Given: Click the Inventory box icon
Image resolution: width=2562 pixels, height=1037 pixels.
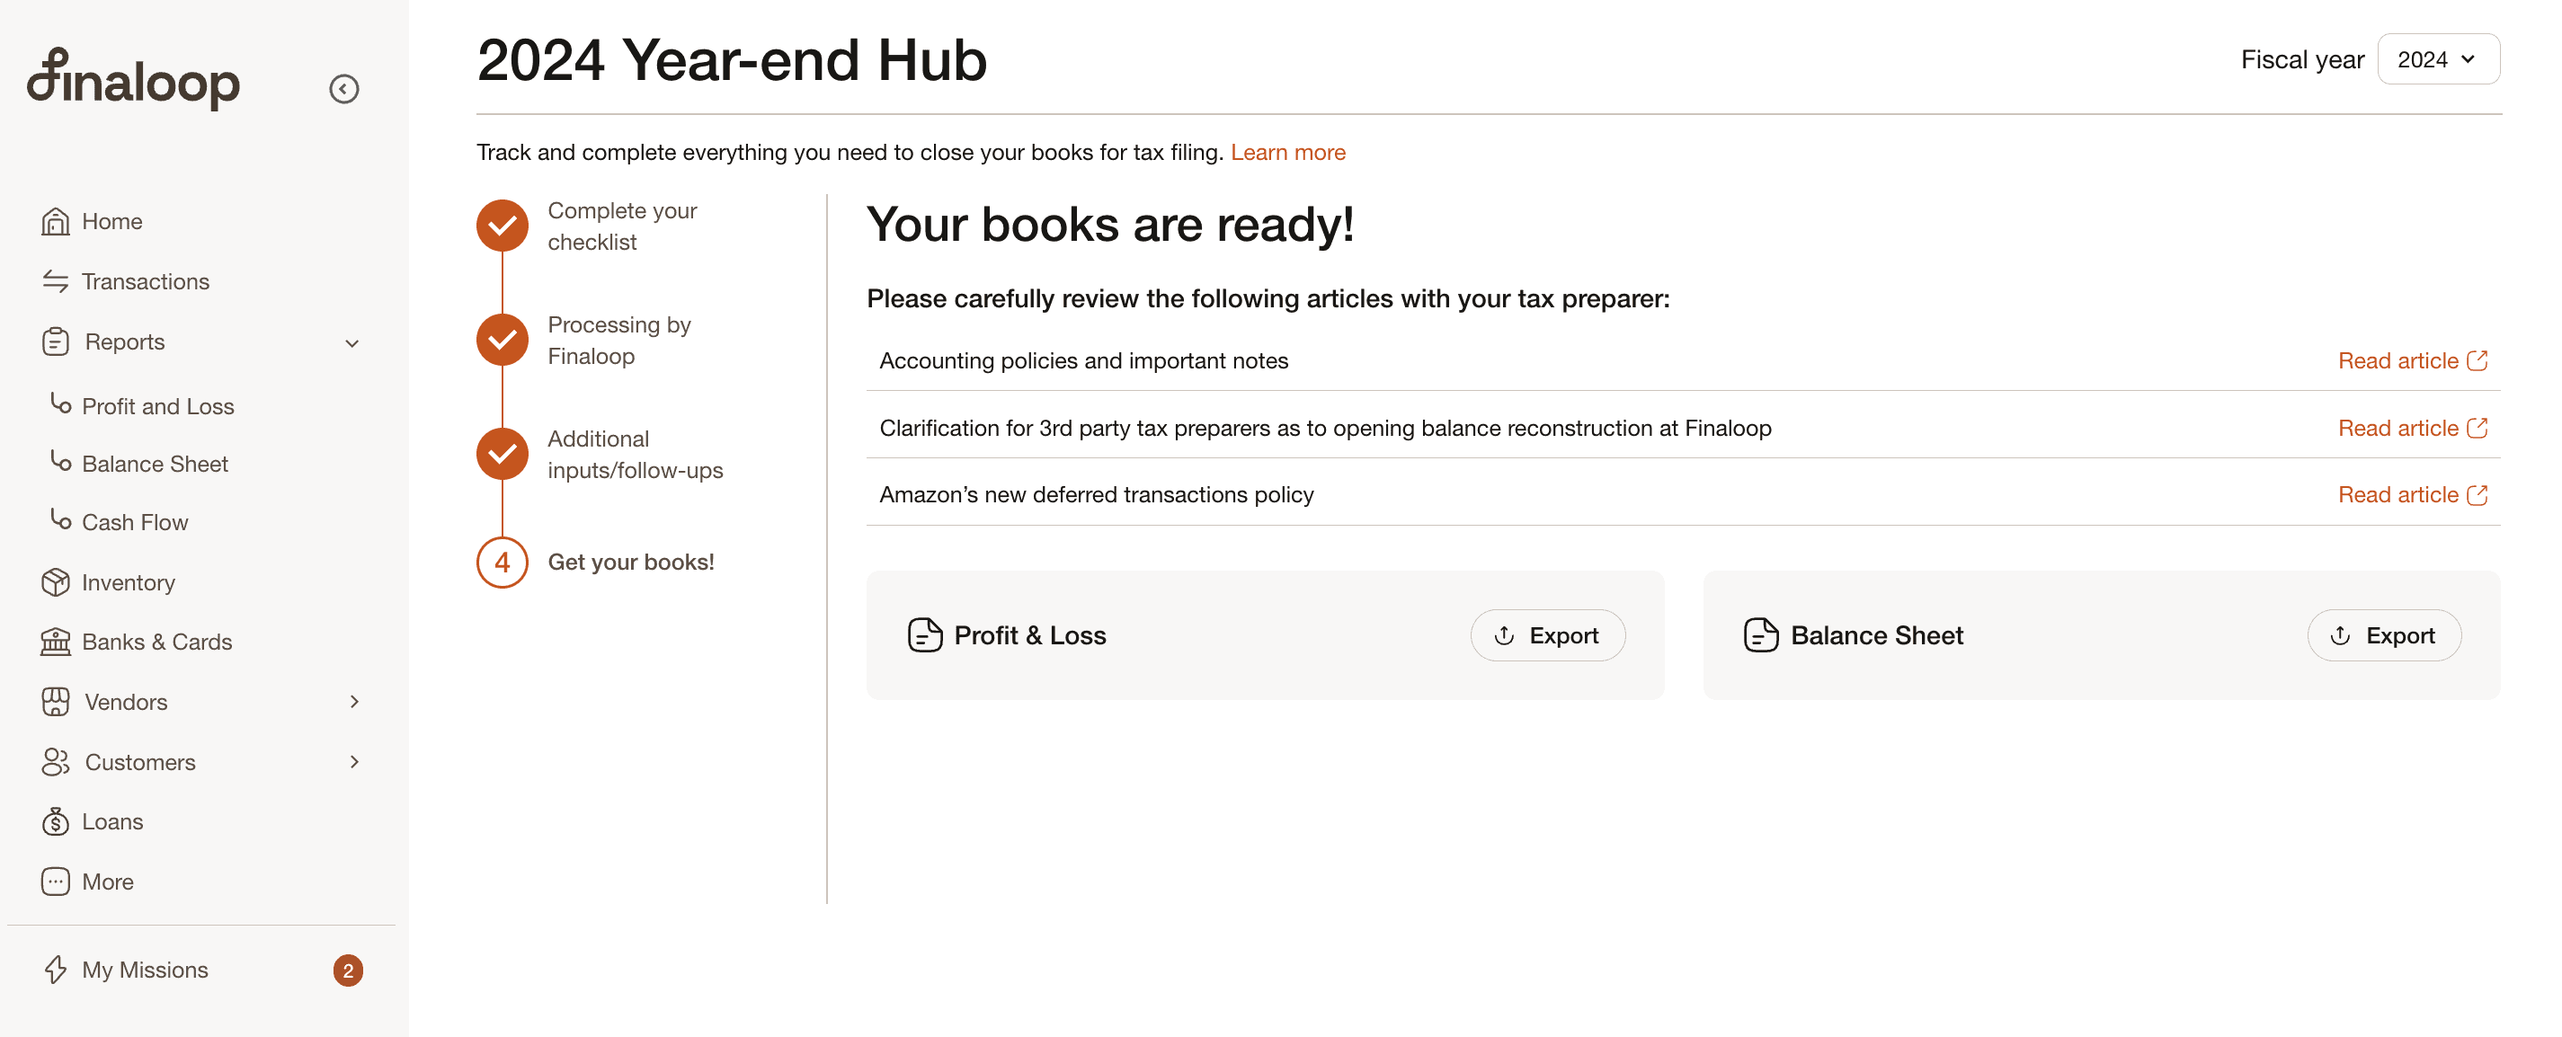Looking at the screenshot, I should (x=56, y=581).
